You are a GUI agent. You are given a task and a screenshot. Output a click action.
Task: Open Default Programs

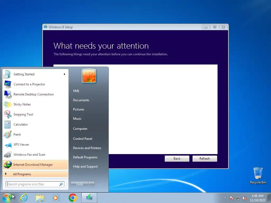pyautogui.click(x=85, y=157)
